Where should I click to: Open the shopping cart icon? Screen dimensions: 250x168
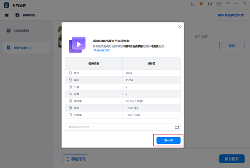click(x=201, y=4)
